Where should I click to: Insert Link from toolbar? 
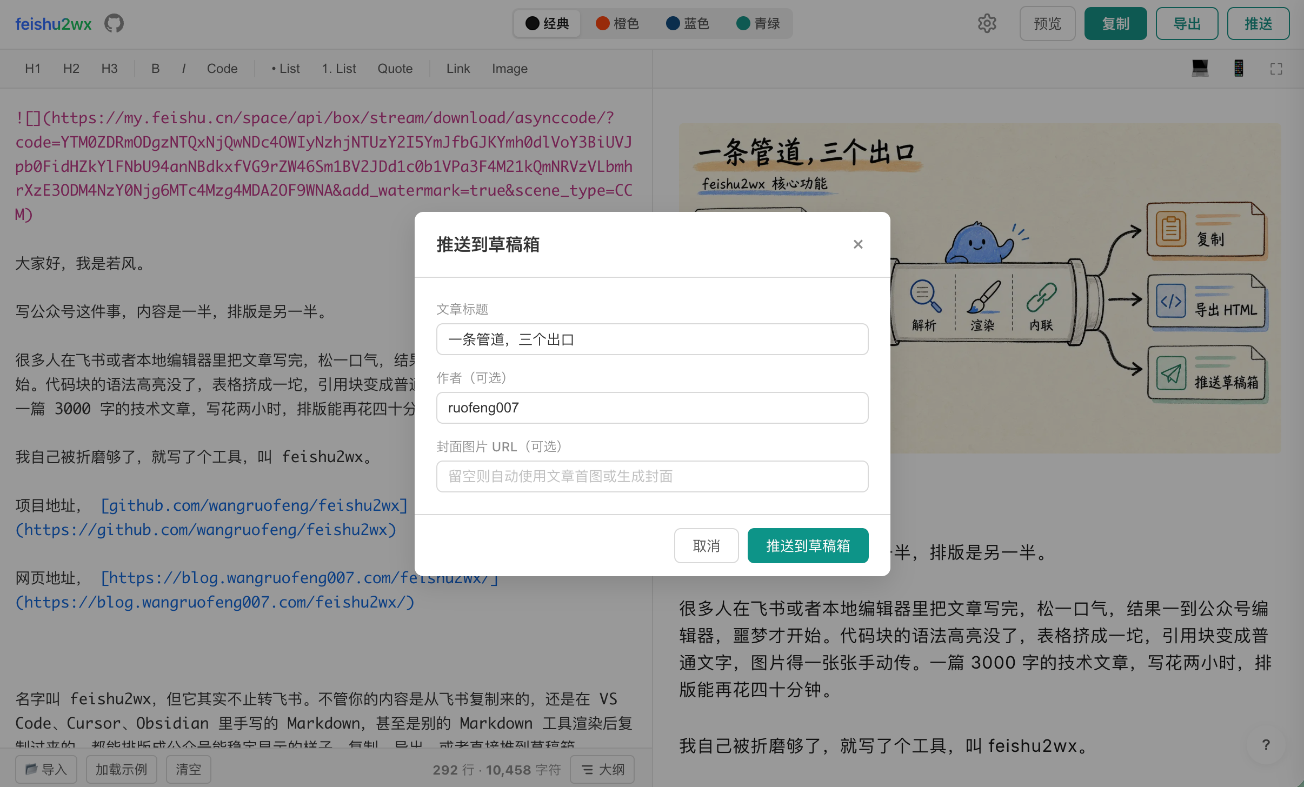tap(458, 69)
